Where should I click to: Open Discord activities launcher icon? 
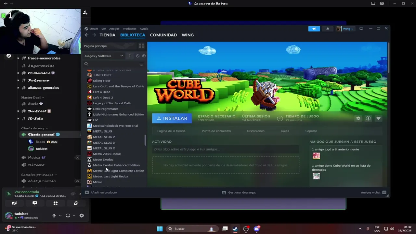point(56,203)
